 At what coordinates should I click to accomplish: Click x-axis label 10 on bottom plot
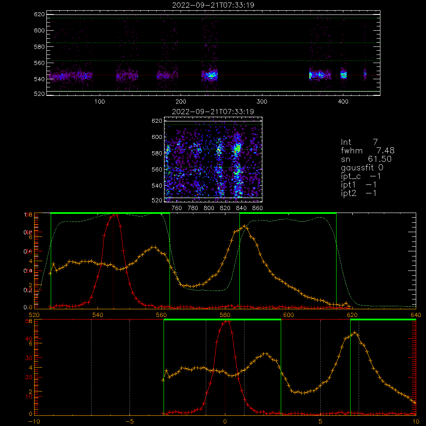(x=416, y=422)
